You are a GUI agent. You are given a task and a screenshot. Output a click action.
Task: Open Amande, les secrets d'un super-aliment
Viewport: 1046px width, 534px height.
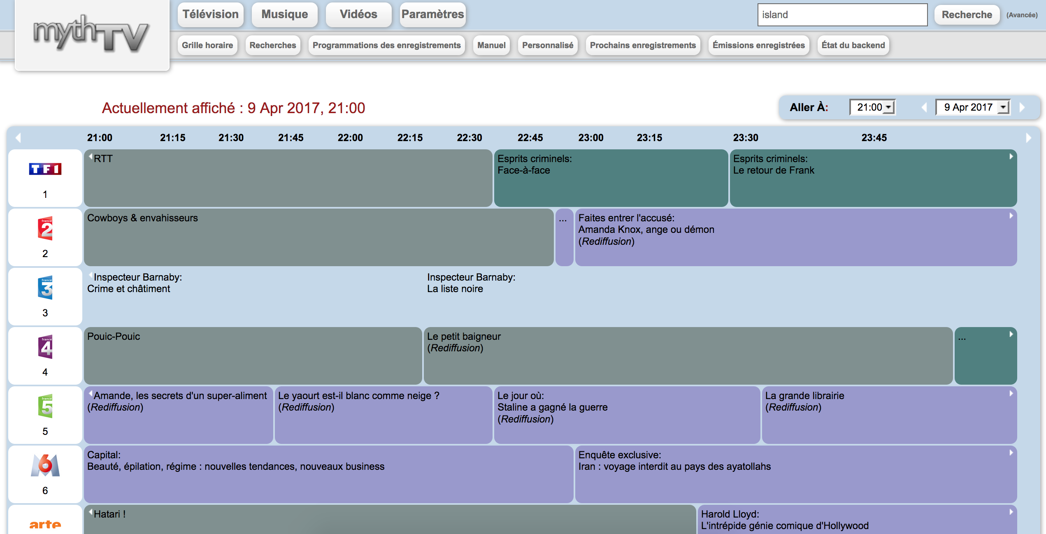[178, 415]
